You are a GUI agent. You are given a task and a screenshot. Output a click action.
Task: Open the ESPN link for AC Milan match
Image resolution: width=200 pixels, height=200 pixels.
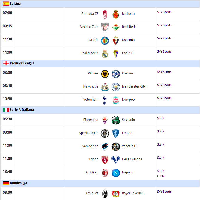[161, 176]
